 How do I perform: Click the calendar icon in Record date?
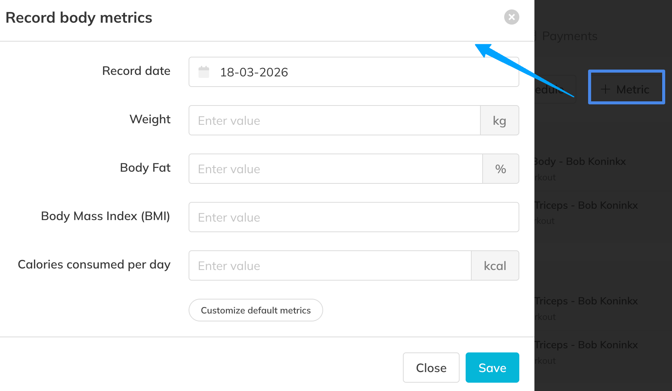[x=204, y=72]
